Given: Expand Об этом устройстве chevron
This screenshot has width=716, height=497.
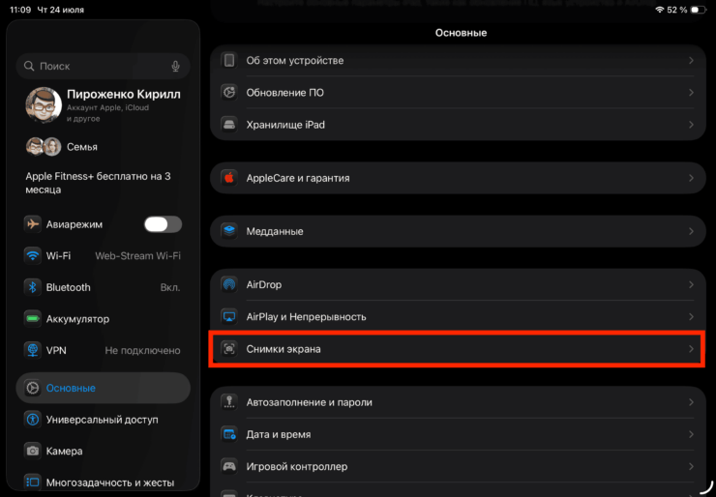Looking at the screenshot, I should (691, 61).
